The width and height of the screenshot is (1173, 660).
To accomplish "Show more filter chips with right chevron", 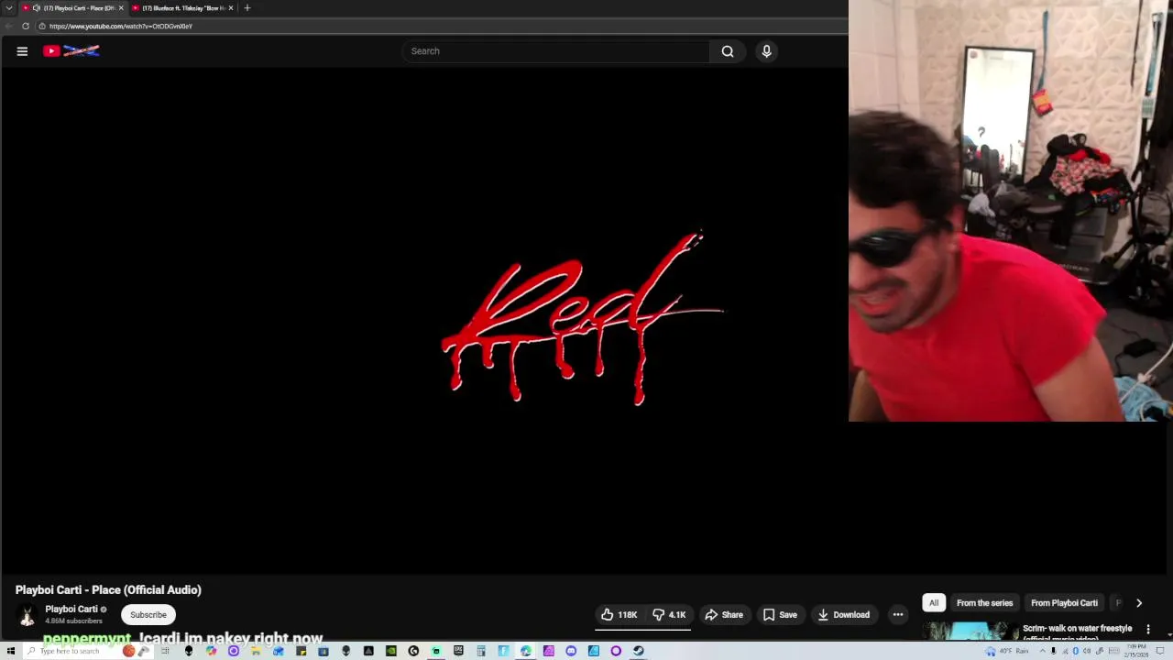I will pyautogui.click(x=1139, y=603).
